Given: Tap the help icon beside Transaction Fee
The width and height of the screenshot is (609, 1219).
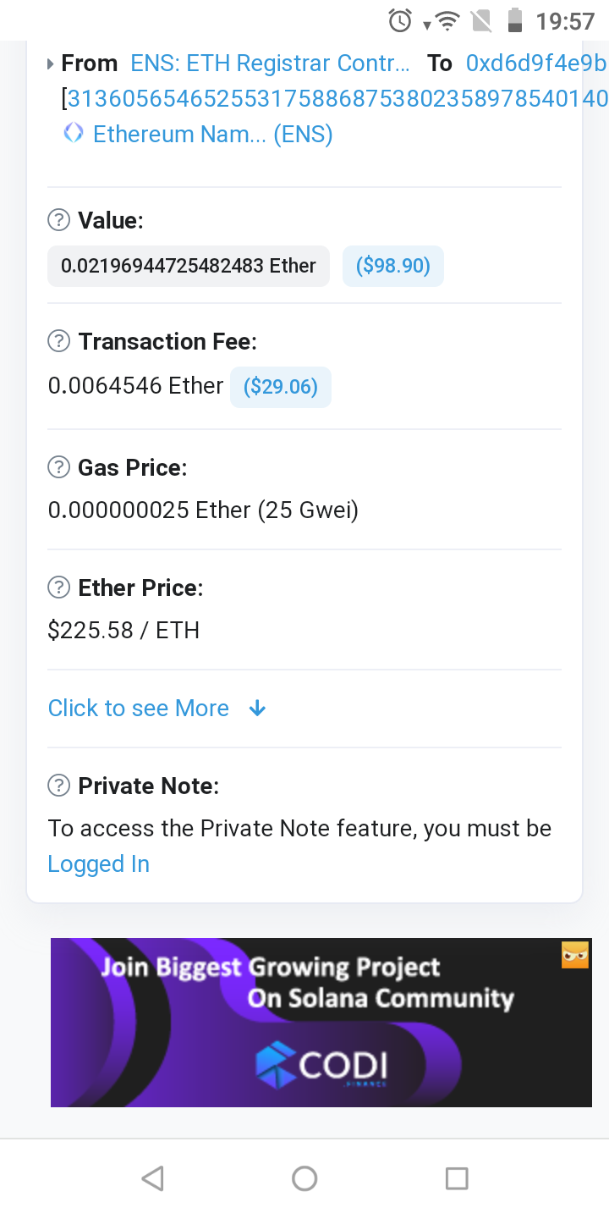Looking at the screenshot, I should [x=58, y=341].
